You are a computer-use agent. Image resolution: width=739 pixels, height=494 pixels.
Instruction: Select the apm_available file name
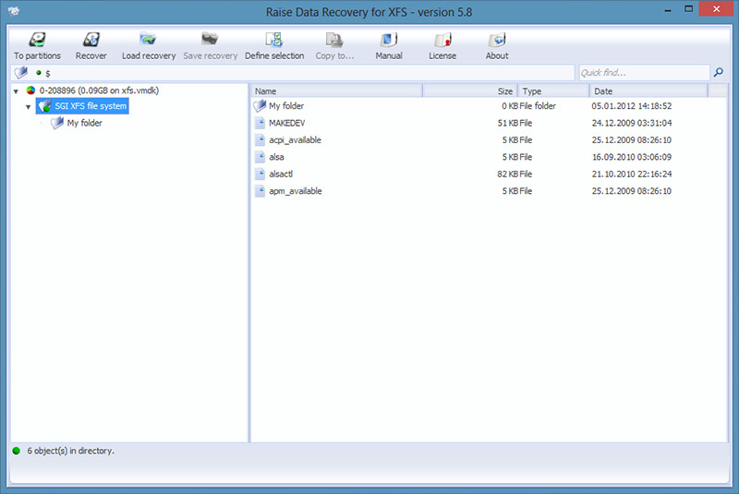click(296, 191)
